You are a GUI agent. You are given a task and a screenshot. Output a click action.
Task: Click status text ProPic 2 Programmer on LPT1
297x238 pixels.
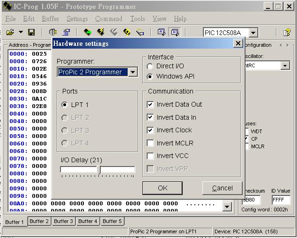coord(163,231)
